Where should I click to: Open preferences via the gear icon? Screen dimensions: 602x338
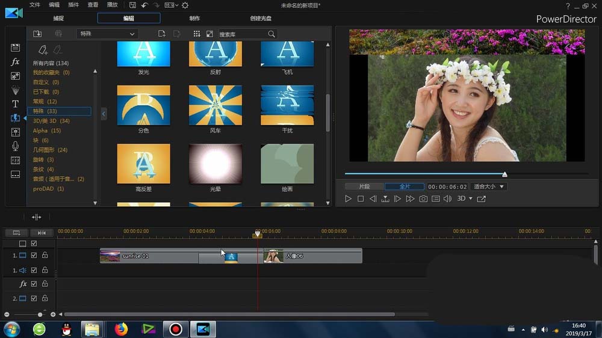[x=185, y=5]
